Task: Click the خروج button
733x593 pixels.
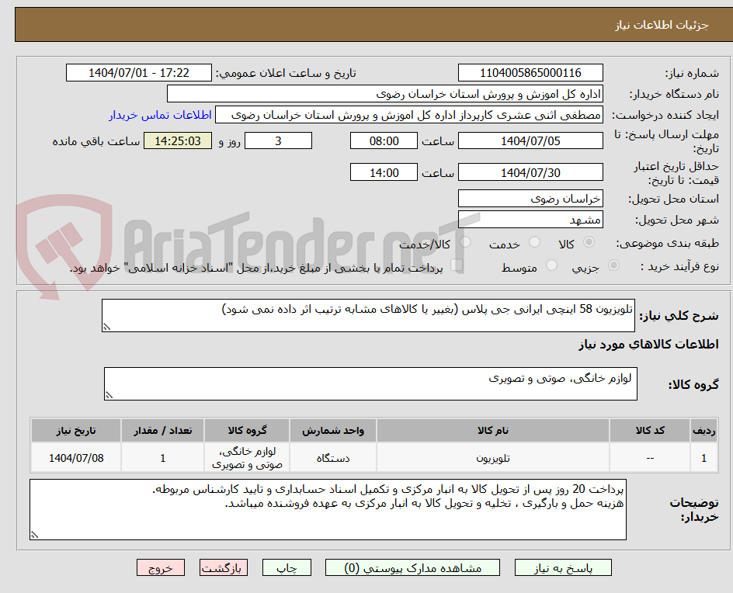Action: coord(160,567)
